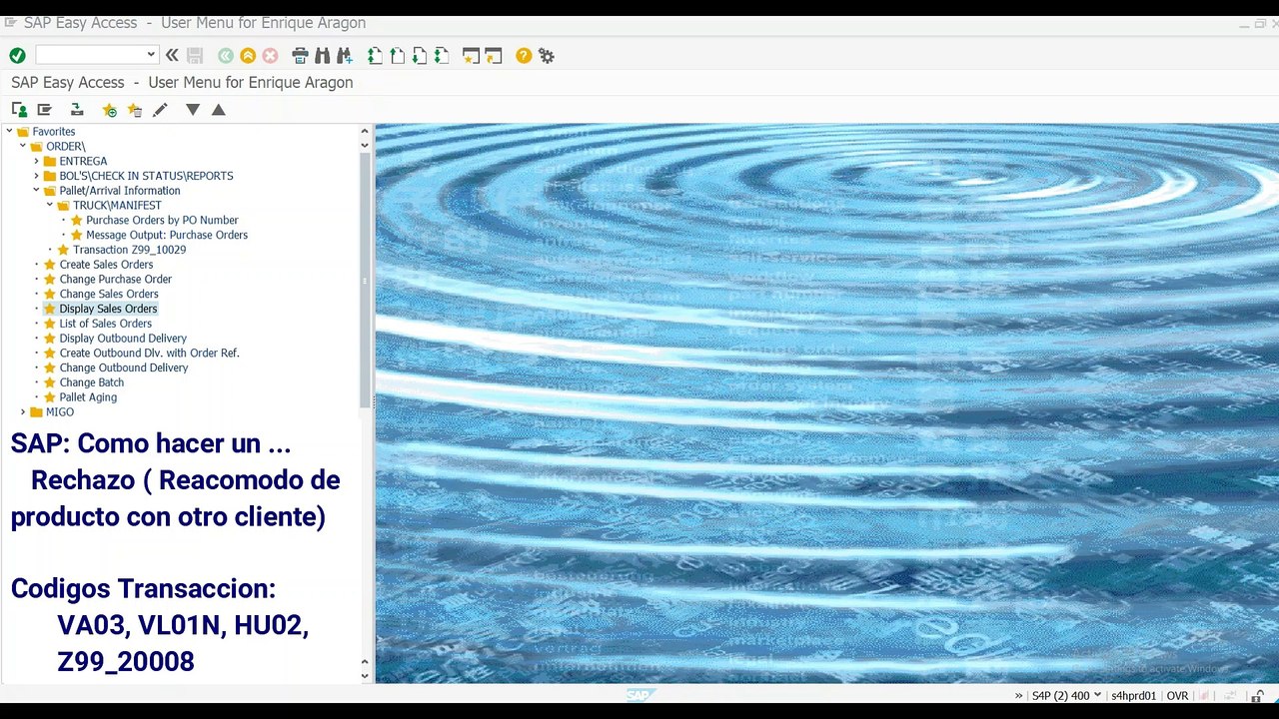Select Display Outbound Delivery favorite
This screenshot has width=1279, height=719.
(x=123, y=339)
